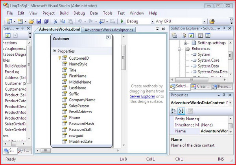The image size is (236, 165).
Task: Select the AdventureWorks.dbml tab
Action: point(59,29)
